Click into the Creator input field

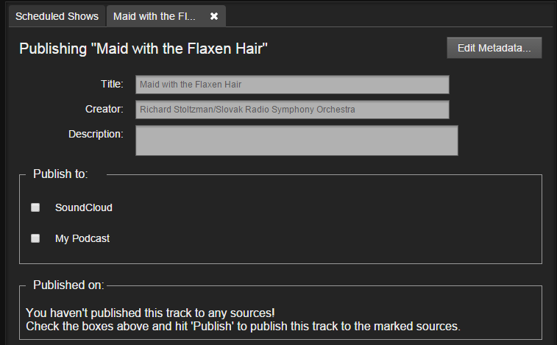click(292, 110)
